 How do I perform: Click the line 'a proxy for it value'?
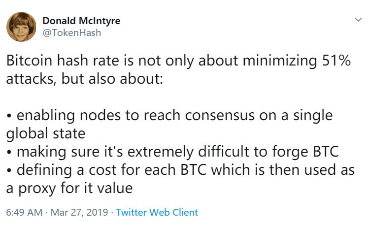[x=69, y=188]
